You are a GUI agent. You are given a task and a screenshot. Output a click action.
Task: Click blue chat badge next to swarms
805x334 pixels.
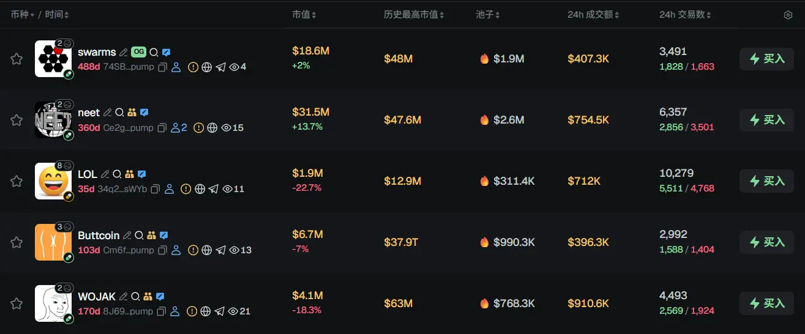[166, 53]
